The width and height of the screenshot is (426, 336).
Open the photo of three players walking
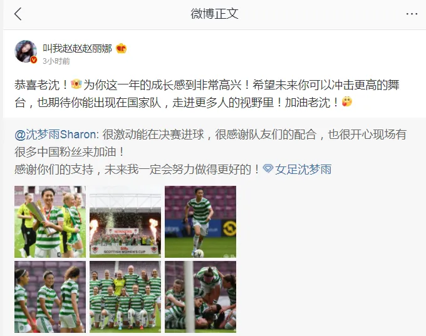50,297
